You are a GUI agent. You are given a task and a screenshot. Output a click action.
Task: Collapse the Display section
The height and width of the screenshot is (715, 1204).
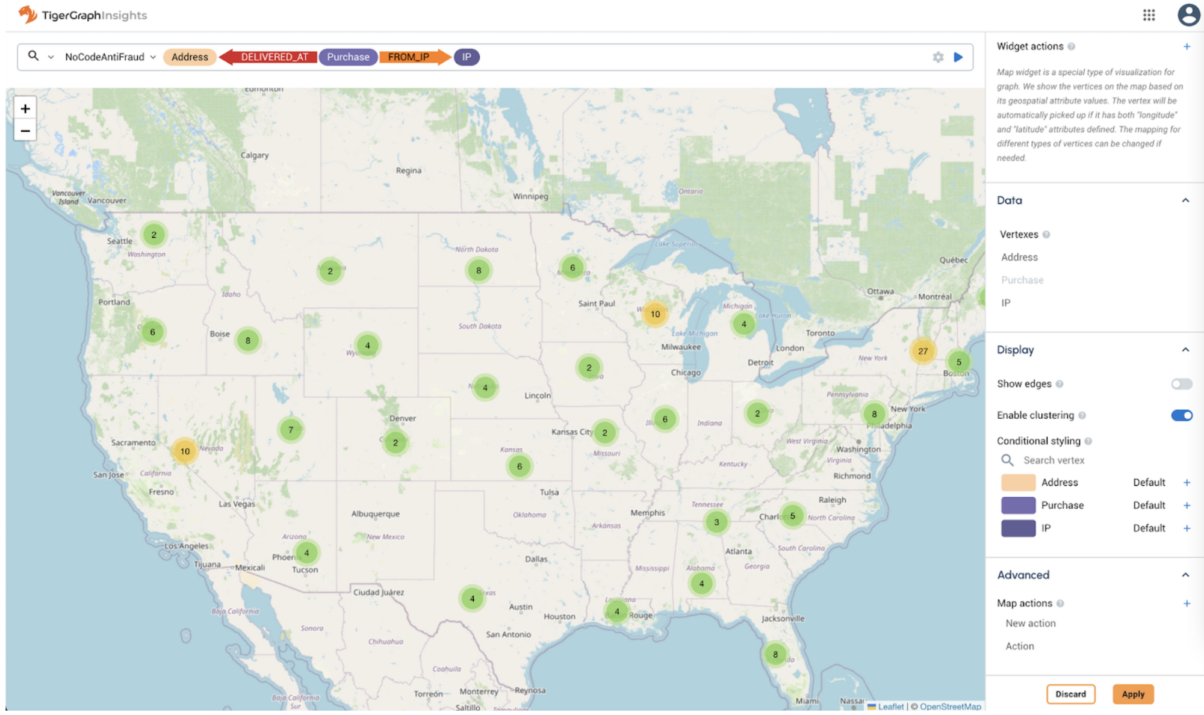coord(1185,350)
